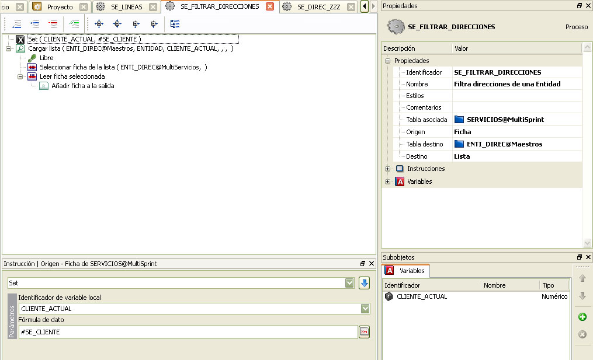Sort variables by Identificador column header

(432, 285)
